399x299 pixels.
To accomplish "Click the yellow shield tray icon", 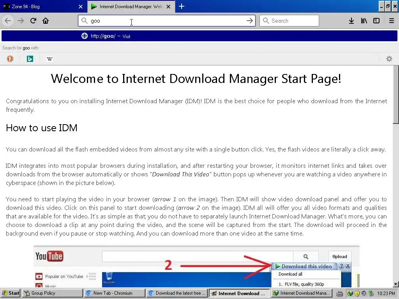I will [x=357, y=294].
